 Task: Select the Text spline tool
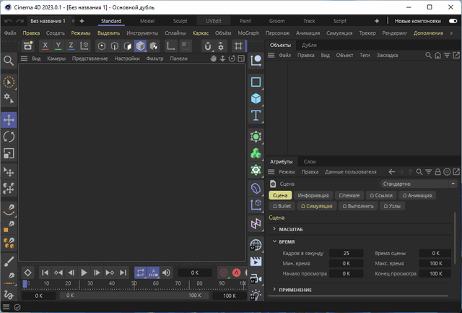point(256,115)
